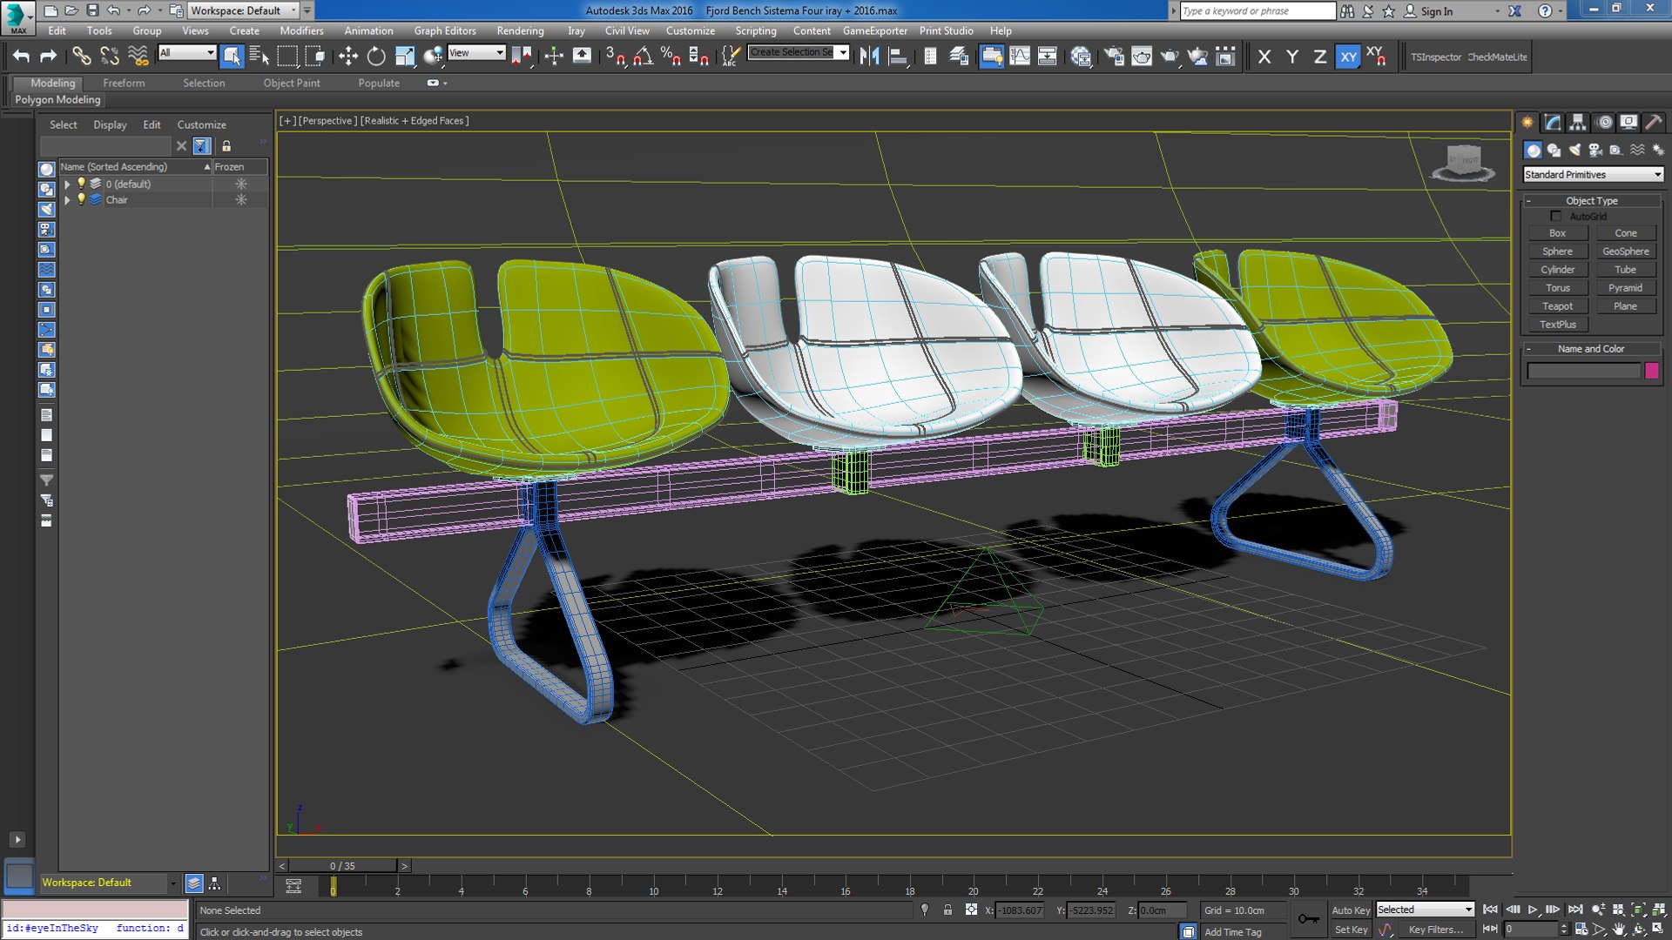
Task: Open the Selected key filter dropdown
Action: (1425, 910)
